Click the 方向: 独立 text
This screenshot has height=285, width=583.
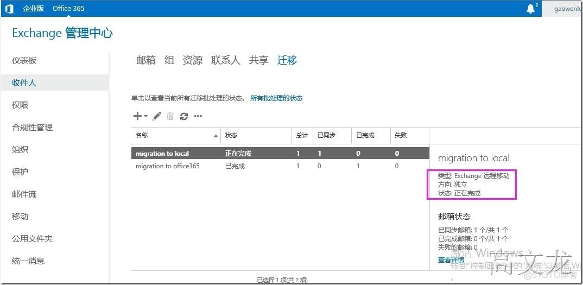point(453,185)
